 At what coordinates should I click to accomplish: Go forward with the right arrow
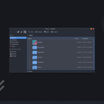(x=14, y=32)
